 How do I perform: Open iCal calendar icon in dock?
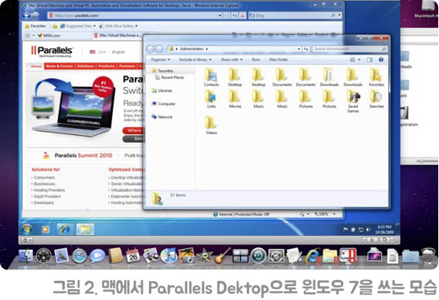[x=133, y=255]
